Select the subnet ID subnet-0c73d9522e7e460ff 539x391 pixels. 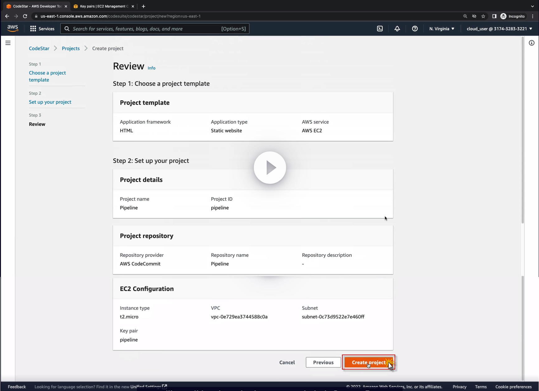point(333,317)
